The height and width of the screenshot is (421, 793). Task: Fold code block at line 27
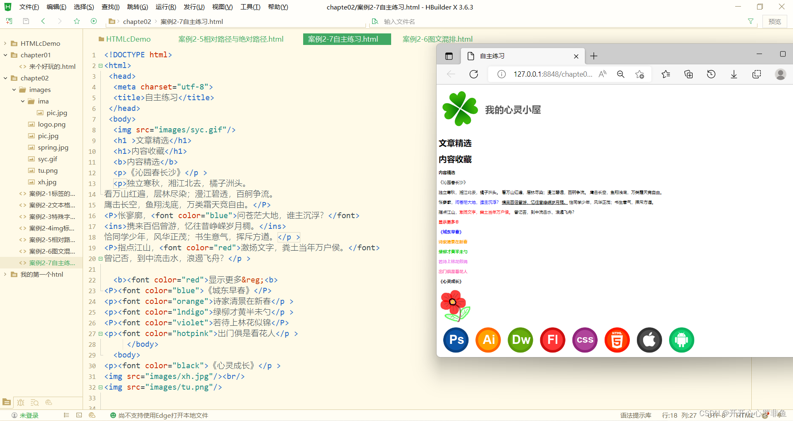(x=100, y=334)
